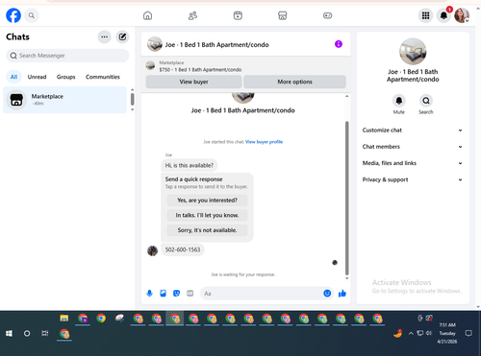Expand Chat members section
This screenshot has width=481, height=356.
coord(413,147)
